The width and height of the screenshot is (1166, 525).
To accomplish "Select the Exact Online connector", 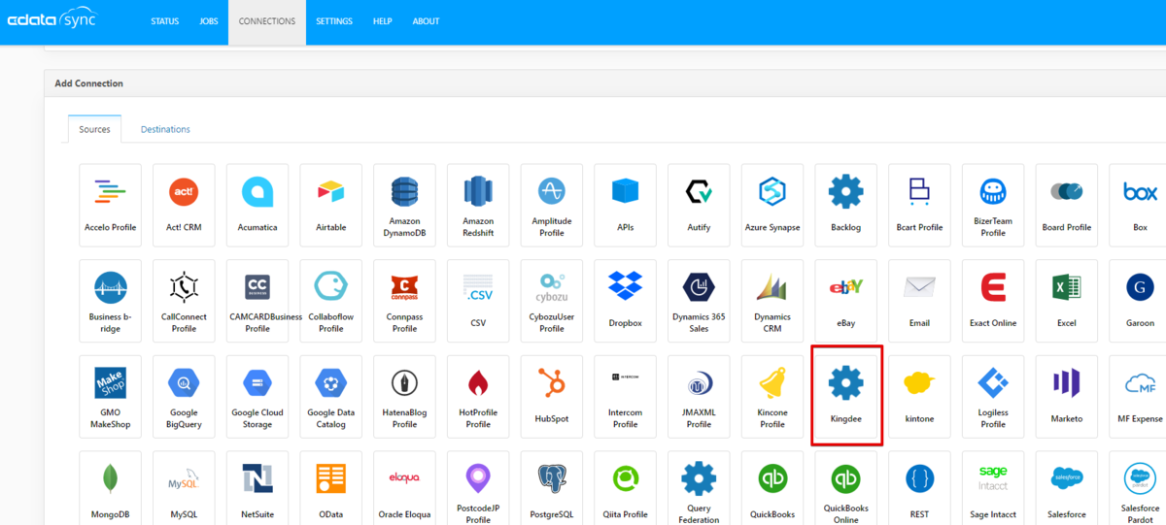I will point(993,301).
